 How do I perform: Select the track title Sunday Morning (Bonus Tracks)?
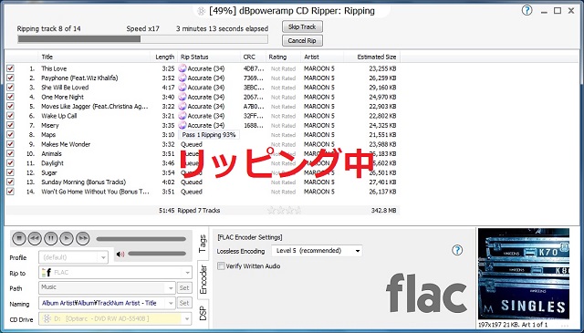point(83,182)
